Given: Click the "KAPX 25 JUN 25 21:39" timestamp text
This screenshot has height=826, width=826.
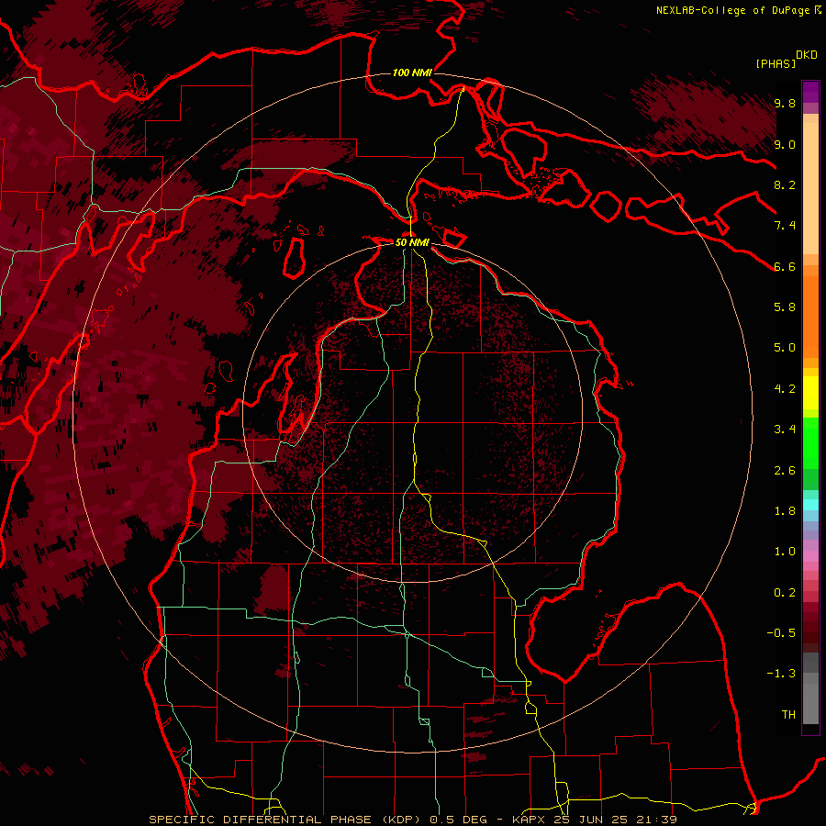Looking at the screenshot, I should [594, 820].
